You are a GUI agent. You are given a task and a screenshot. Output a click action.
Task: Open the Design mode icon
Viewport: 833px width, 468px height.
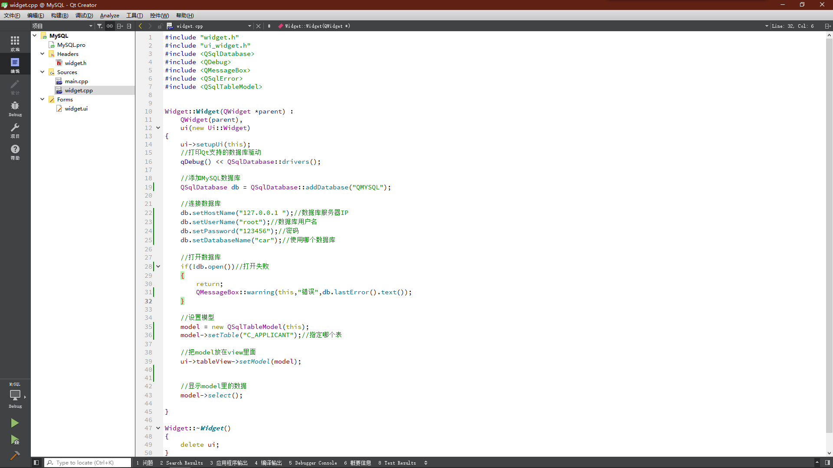pos(15,86)
